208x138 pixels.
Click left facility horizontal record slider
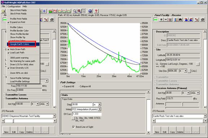29,121
